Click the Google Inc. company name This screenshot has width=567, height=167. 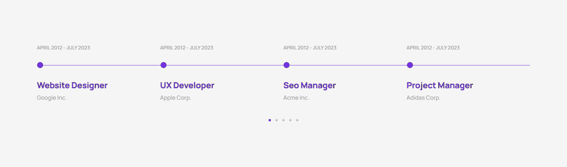52,98
